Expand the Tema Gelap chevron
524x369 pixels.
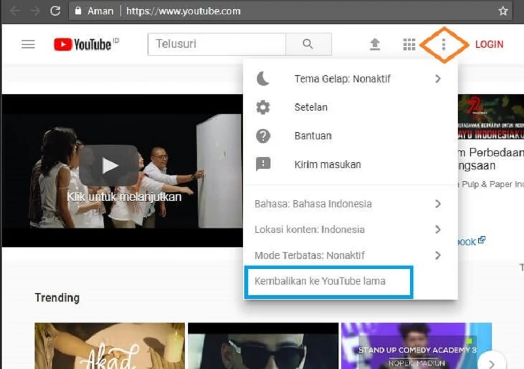[438, 79]
